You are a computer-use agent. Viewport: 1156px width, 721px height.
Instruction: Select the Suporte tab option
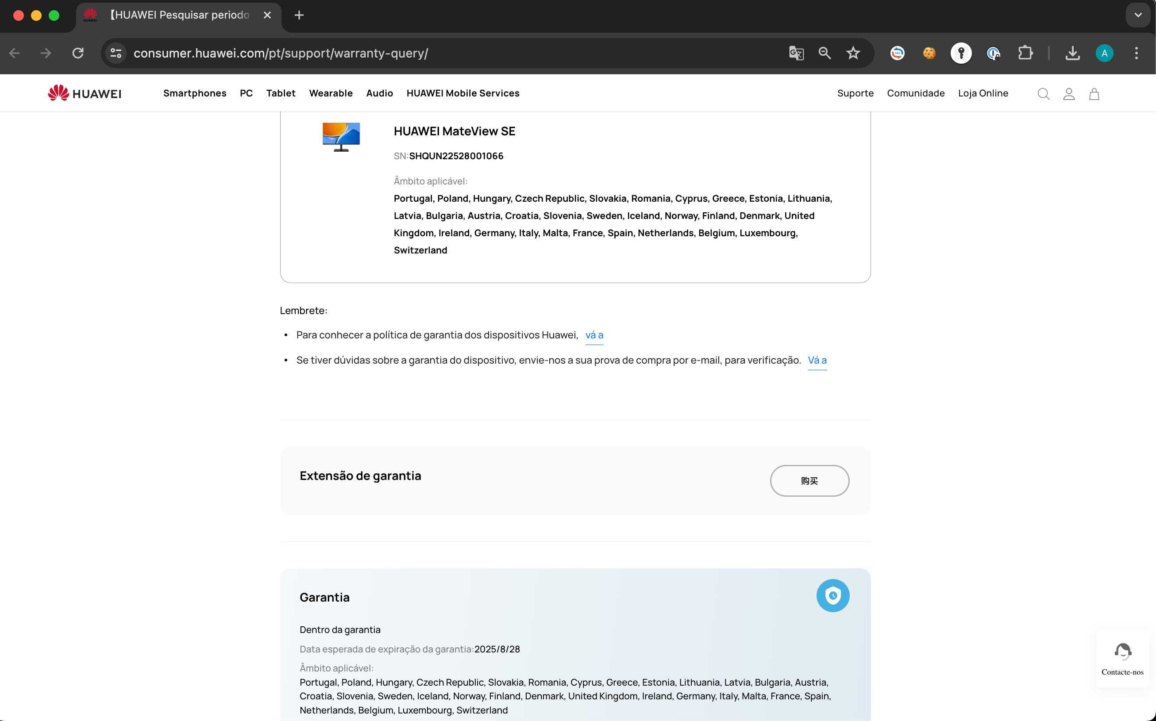click(x=854, y=93)
